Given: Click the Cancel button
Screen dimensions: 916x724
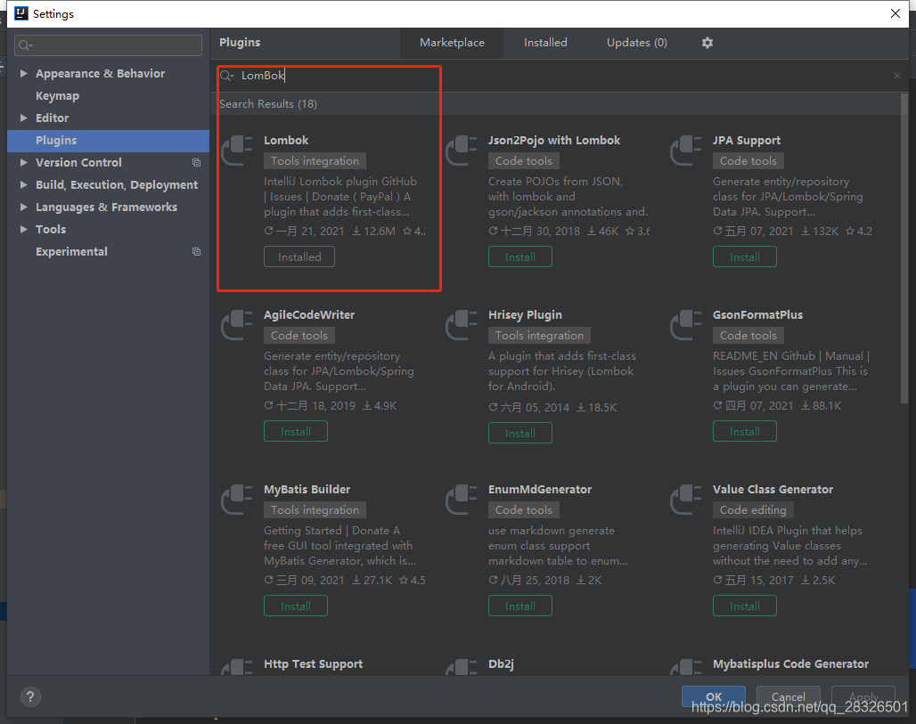Looking at the screenshot, I should pos(788,696).
